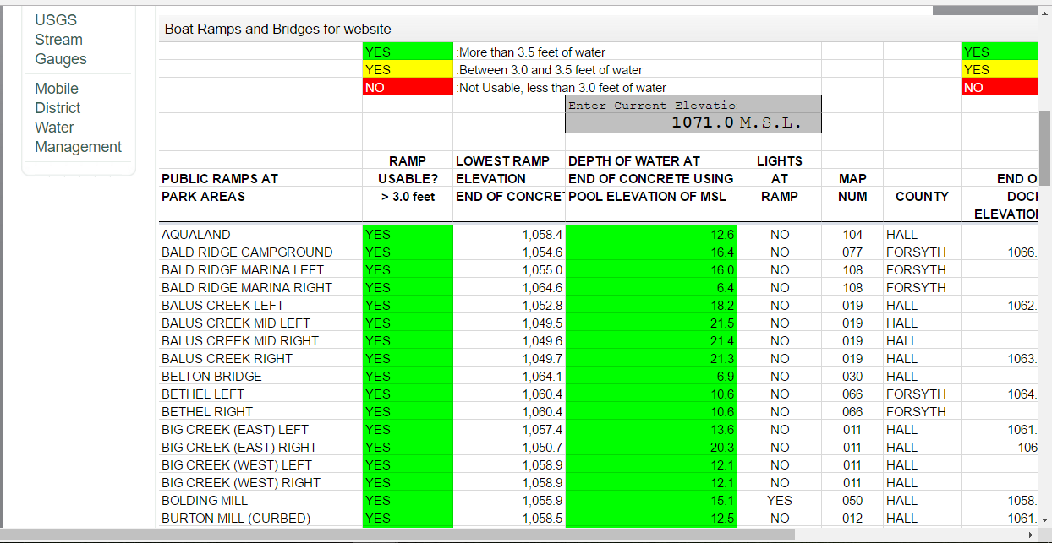Screen dimensions: 1052x543
Task: Click the BURTON MILL (CURBED) ramp name
Action: coord(236,519)
